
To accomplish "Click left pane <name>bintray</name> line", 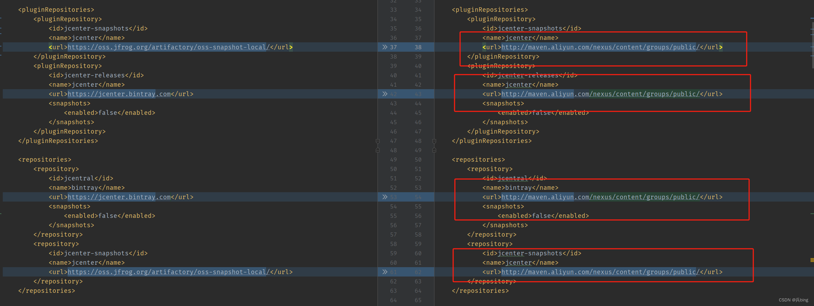I will point(87,188).
